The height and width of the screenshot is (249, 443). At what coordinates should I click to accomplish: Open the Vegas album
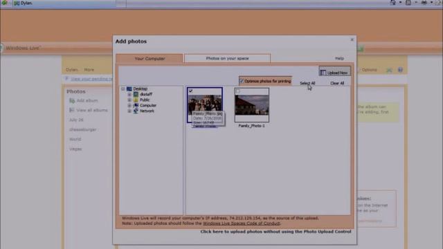(x=75, y=149)
